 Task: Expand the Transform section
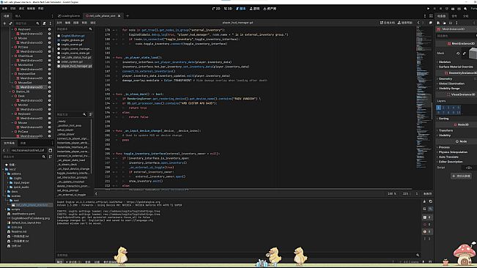coord(445,130)
